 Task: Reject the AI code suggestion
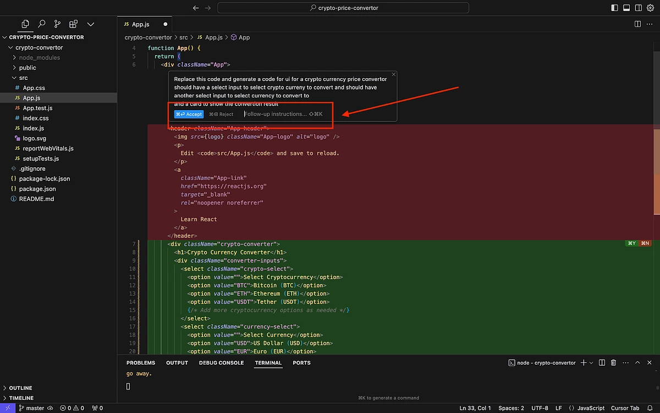[222, 114]
